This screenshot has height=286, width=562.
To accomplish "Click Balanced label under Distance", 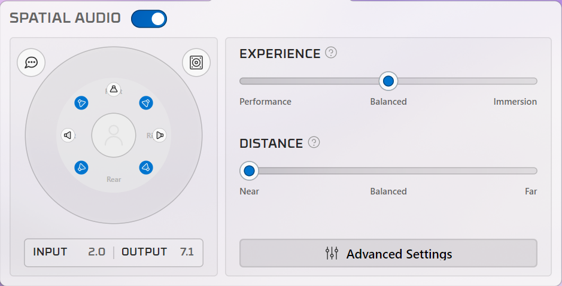I will 388,191.
